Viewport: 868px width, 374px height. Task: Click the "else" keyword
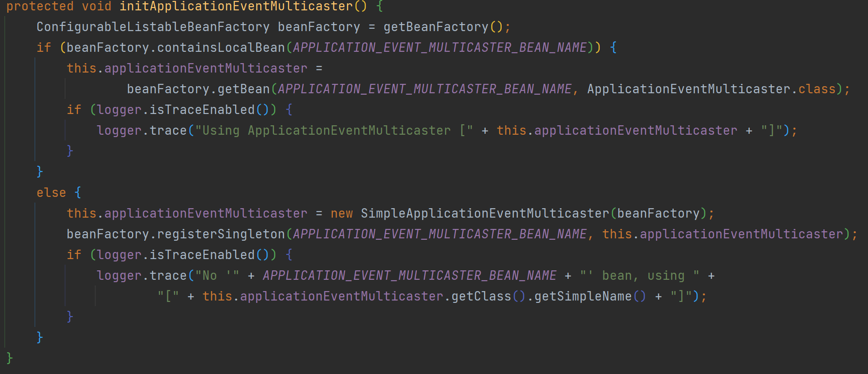click(x=51, y=193)
